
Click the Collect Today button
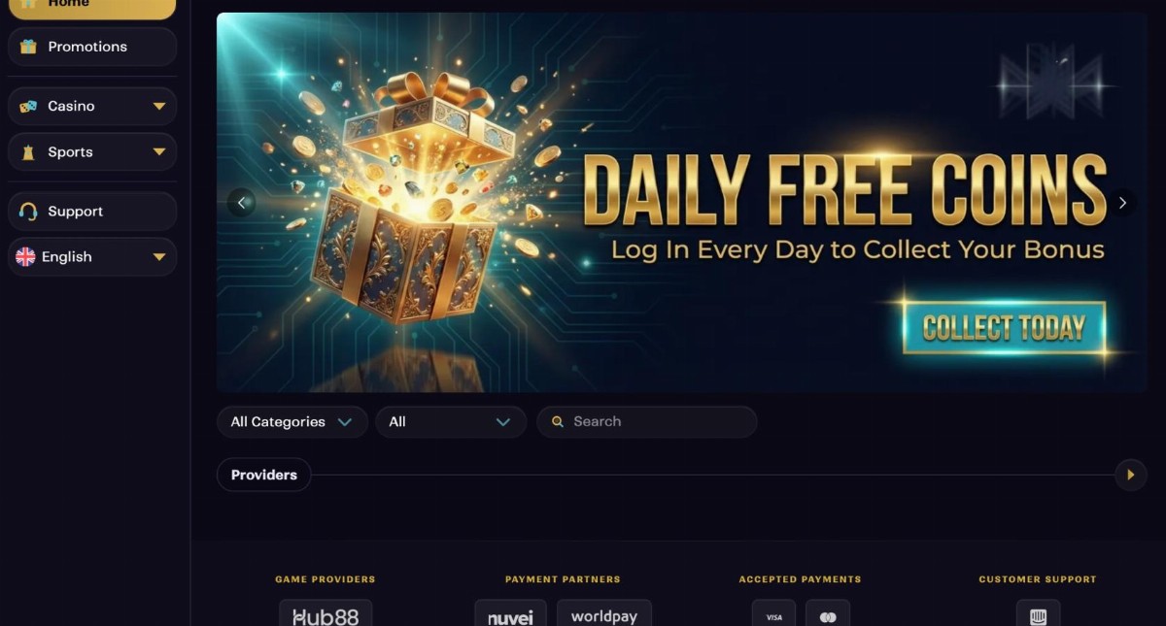coord(1004,328)
